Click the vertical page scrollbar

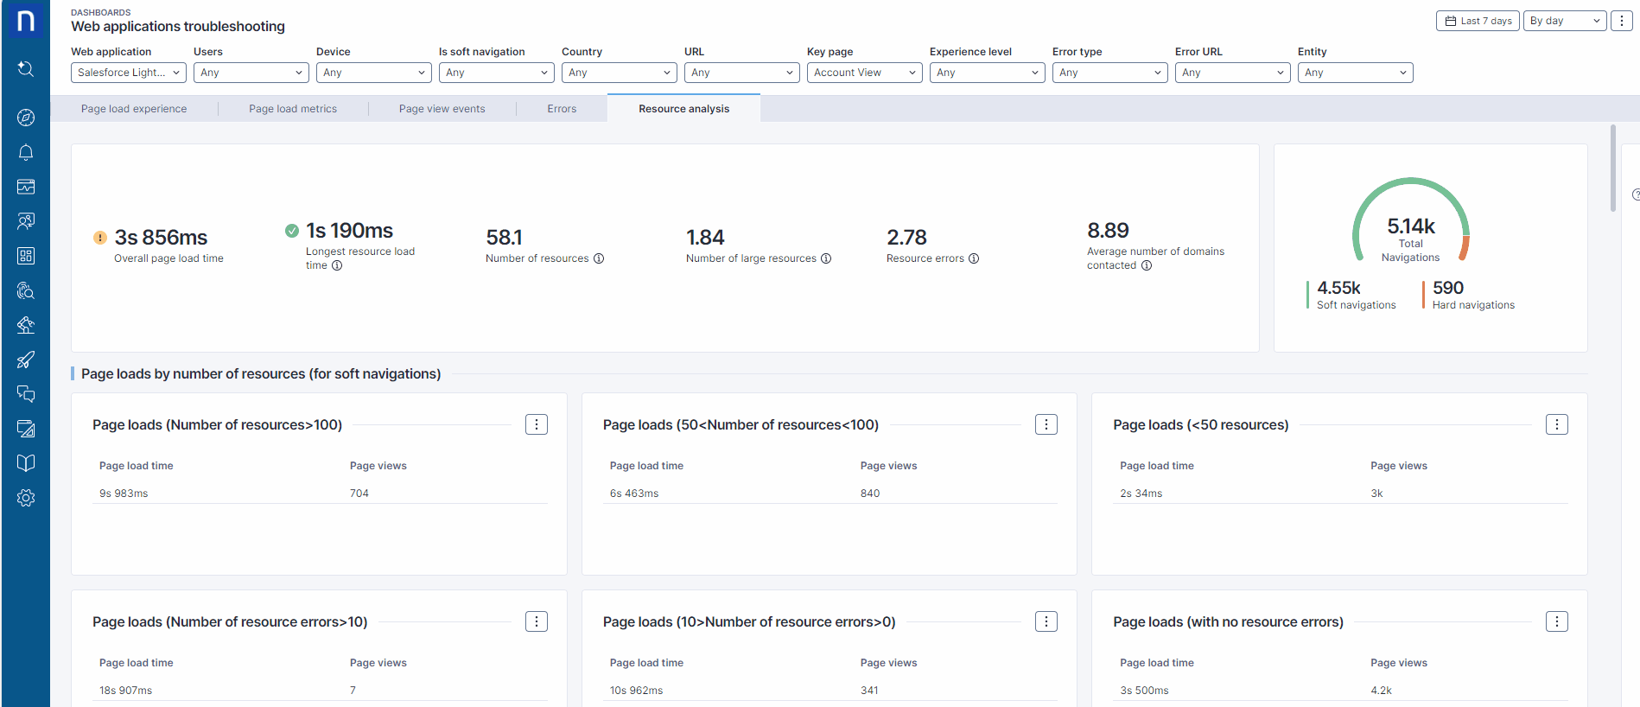tap(1613, 169)
